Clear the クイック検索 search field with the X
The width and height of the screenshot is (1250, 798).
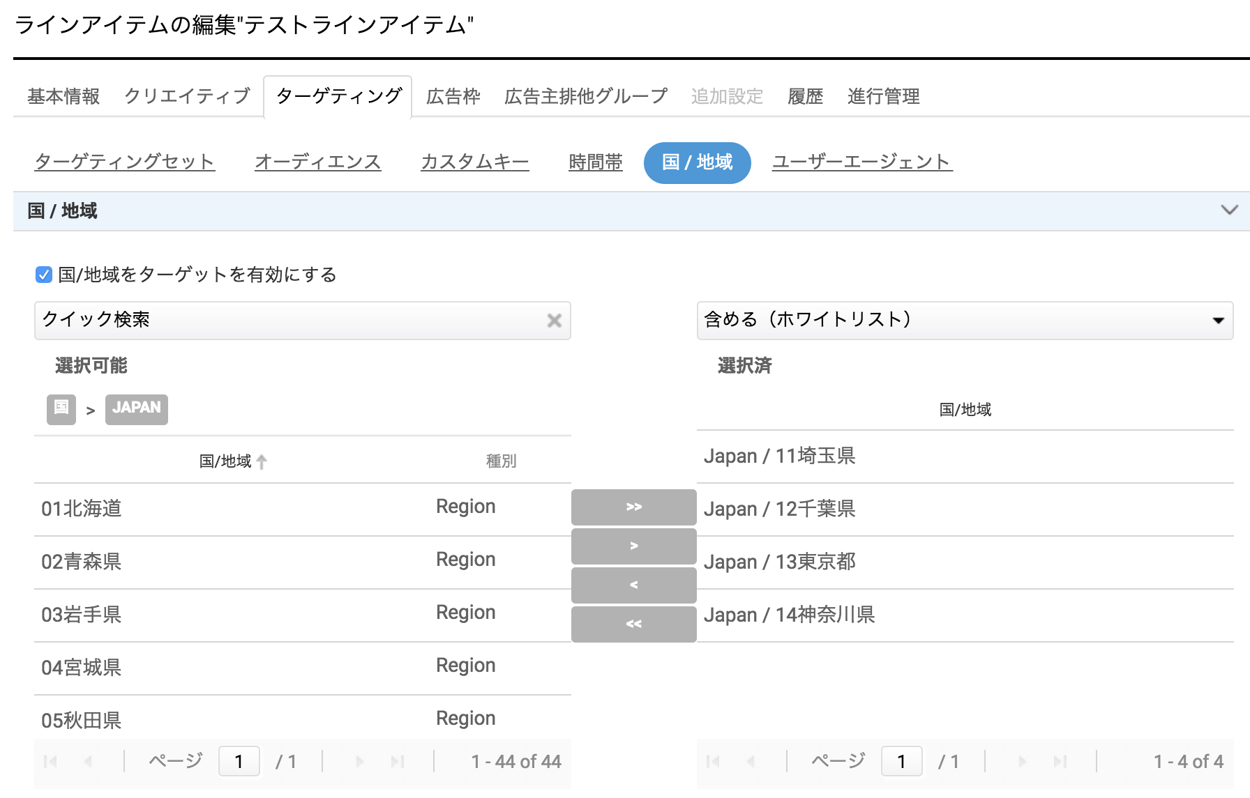click(555, 321)
